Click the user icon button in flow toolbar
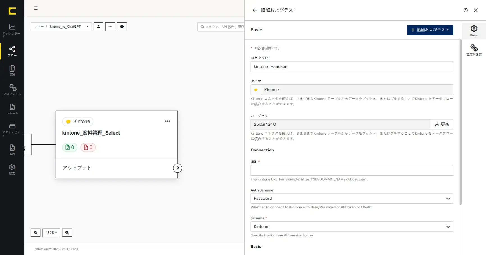The height and width of the screenshot is (255, 486). [99, 27]
